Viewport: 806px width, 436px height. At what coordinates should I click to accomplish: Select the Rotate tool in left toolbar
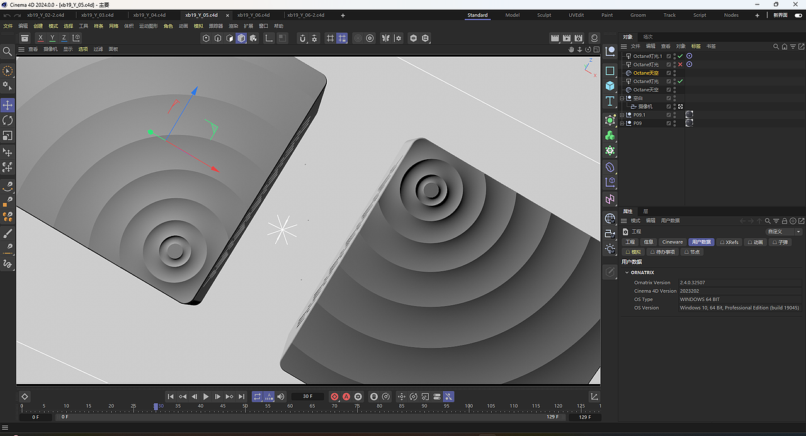pos(8,120)
